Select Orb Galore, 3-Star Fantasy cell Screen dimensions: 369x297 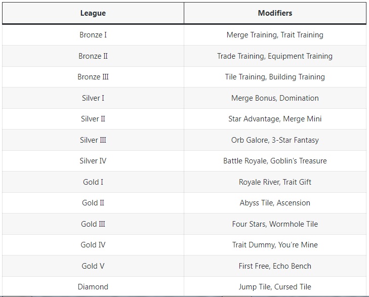(x=275, y=140)
